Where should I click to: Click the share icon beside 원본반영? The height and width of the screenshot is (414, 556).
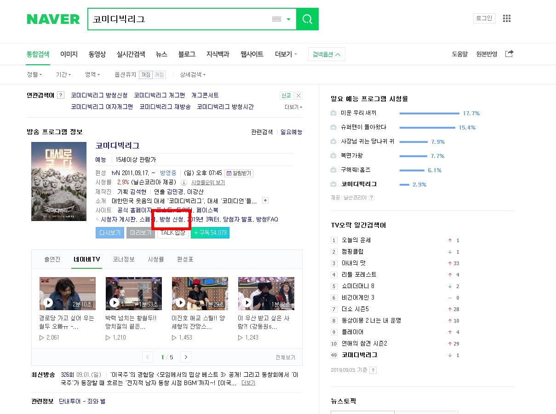coord(509,54)
